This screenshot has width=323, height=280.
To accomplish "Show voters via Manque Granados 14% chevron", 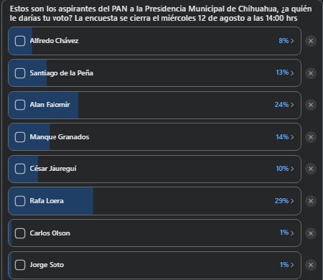I will tap(285, 137).
